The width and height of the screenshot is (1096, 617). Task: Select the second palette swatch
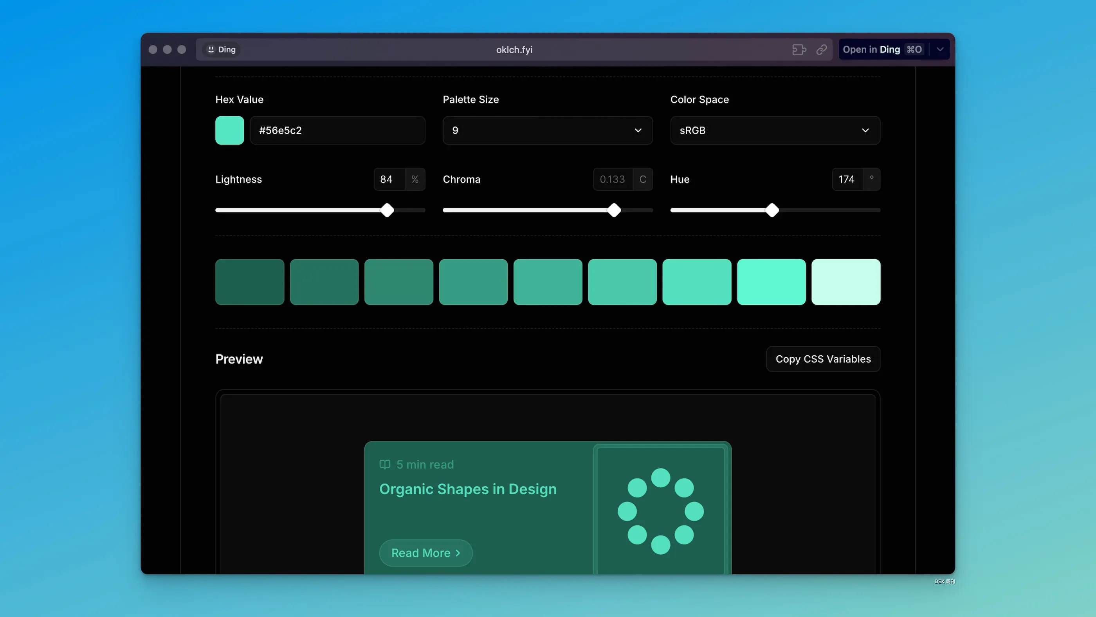324,282
